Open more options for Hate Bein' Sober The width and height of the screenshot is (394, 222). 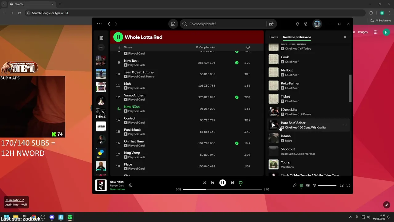tap(345, 125)
